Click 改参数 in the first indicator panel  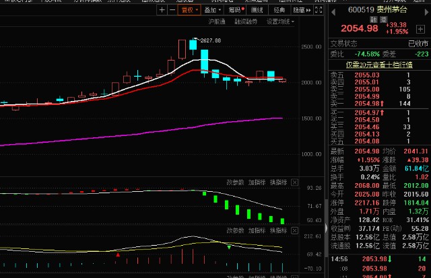234,182
